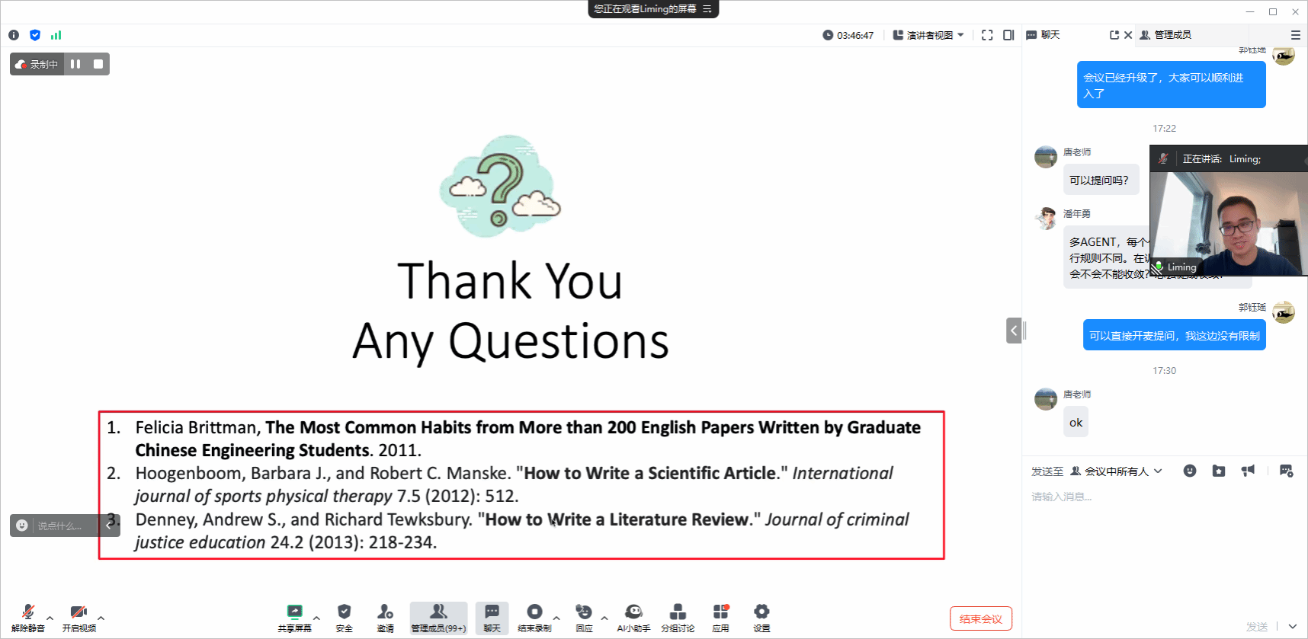Switch to the 管理成员 tab
The width and height of the screenshot is (1308, 639).
pos(1165,35)
